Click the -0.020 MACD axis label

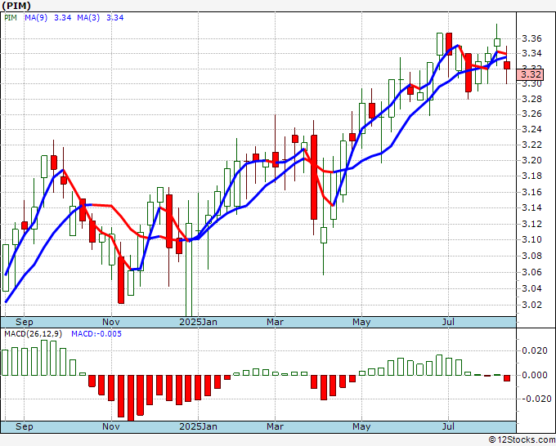pyautogui.click(x=536, y=399)
